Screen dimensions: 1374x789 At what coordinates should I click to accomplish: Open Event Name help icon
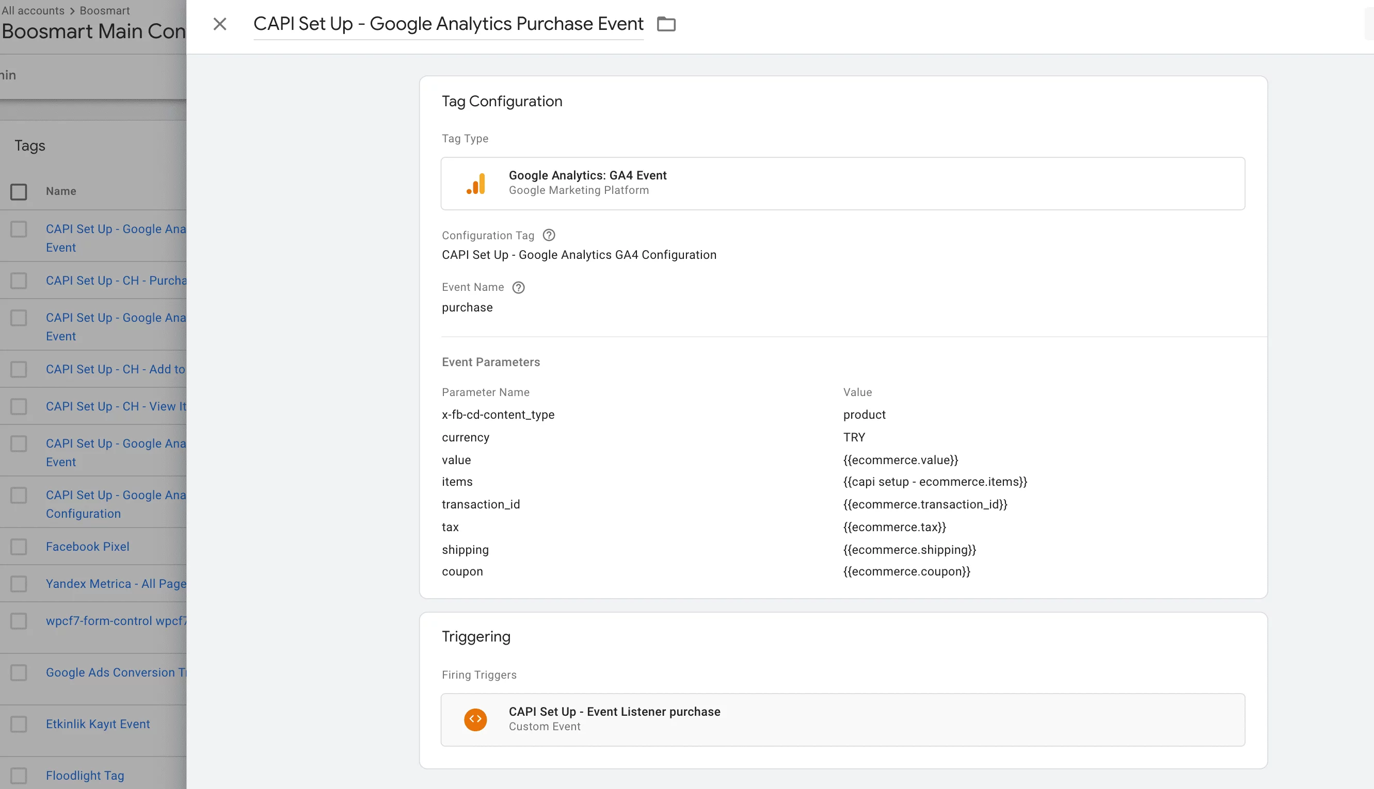(x=518, y=287)
